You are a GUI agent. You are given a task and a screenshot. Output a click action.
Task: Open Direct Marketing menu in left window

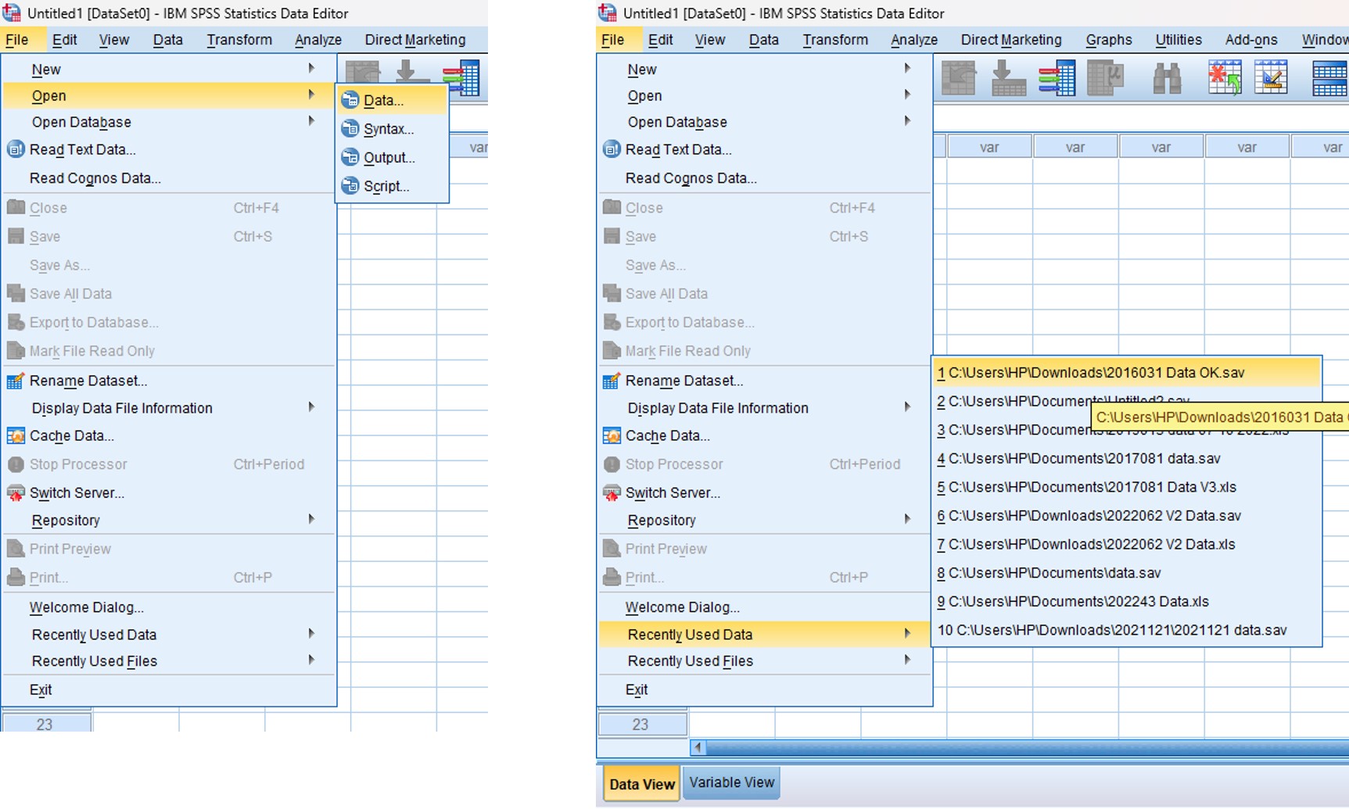click(x=415, y=40)
